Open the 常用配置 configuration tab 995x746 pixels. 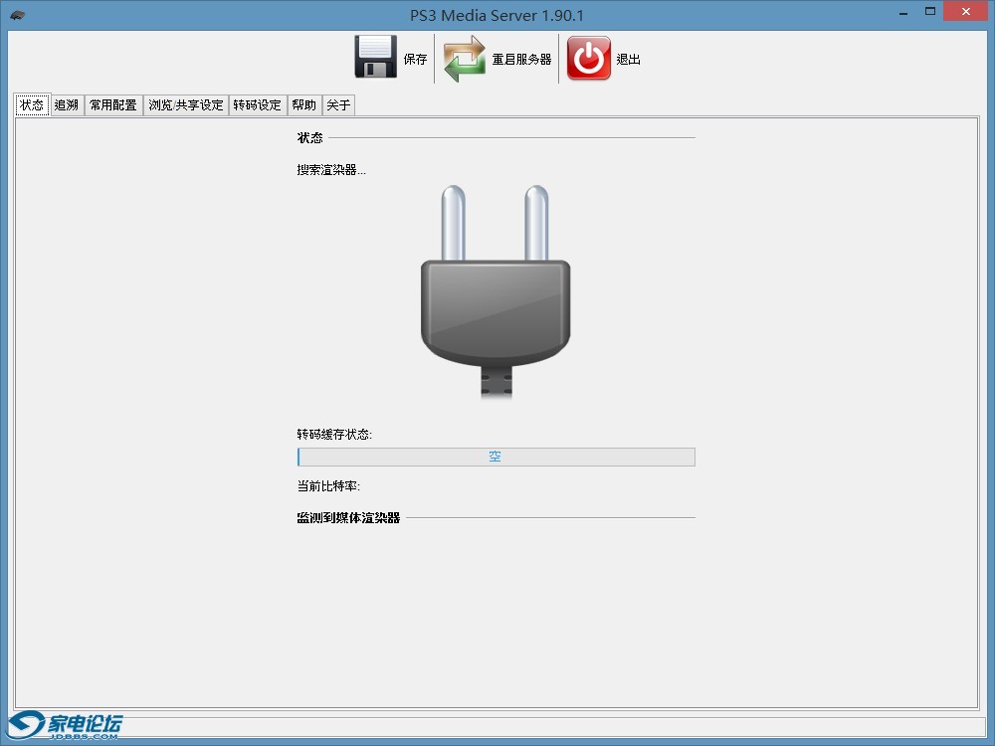111,103
